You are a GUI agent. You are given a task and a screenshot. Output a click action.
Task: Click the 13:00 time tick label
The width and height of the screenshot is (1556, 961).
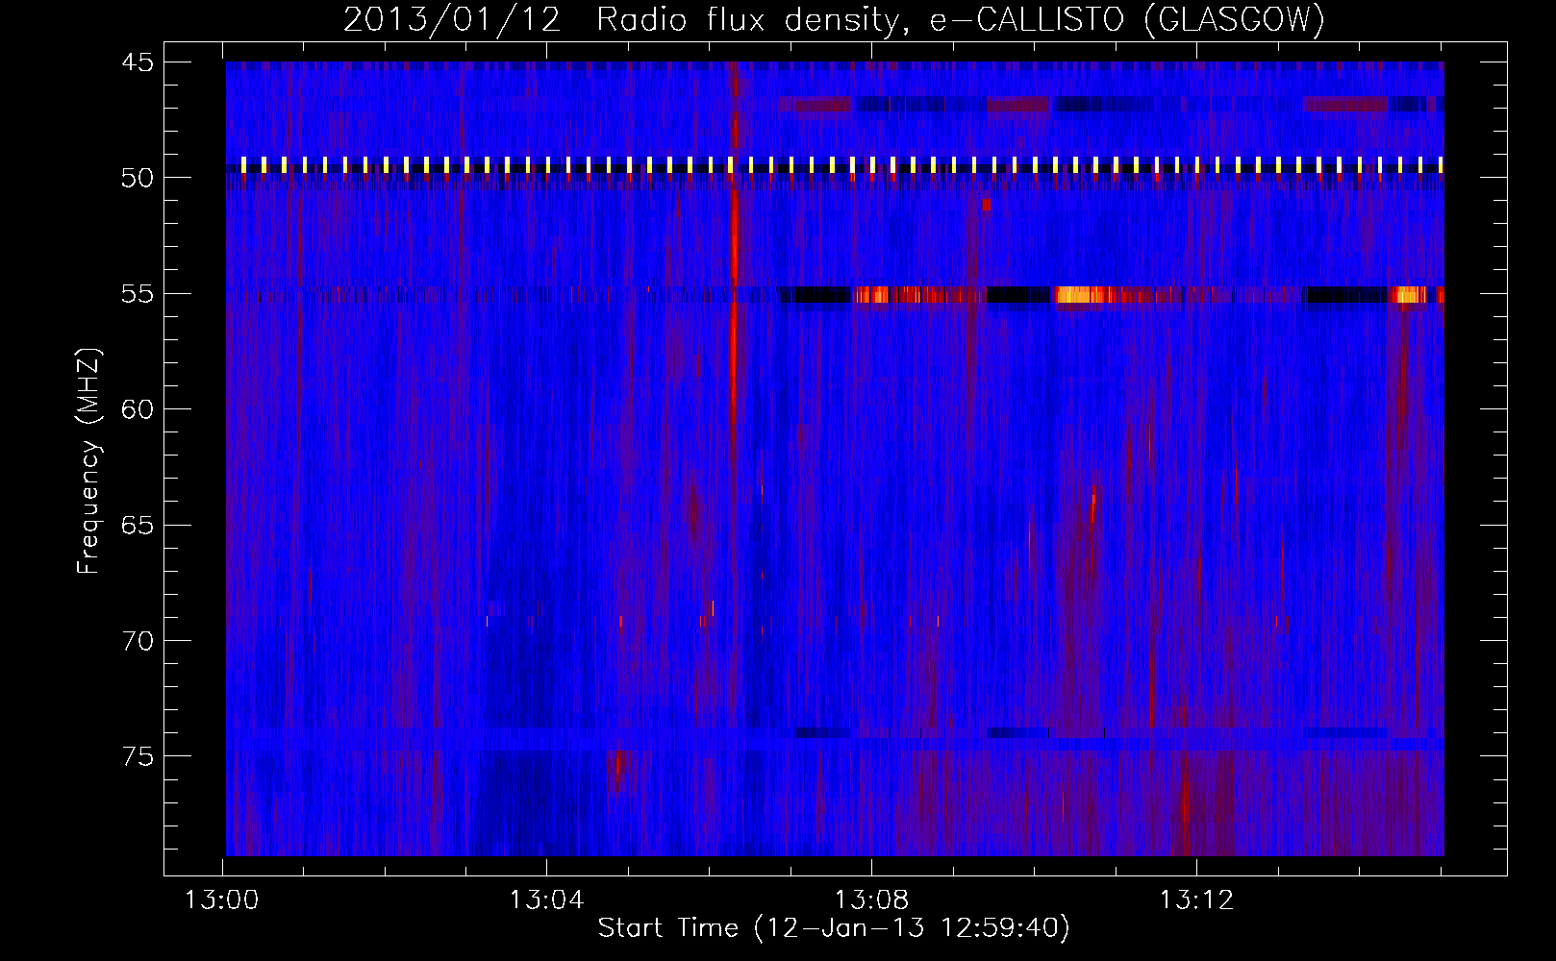(x=222, y=900)
